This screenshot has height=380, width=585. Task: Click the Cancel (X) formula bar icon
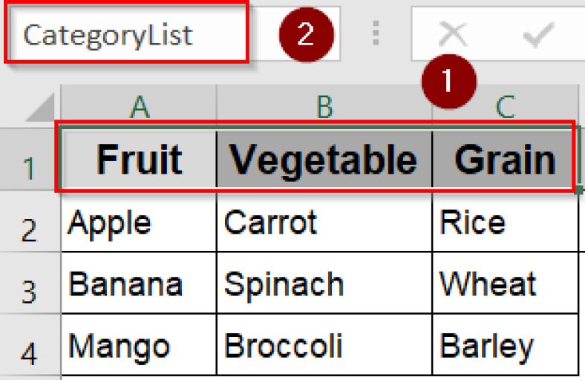(x=451, y=34)
